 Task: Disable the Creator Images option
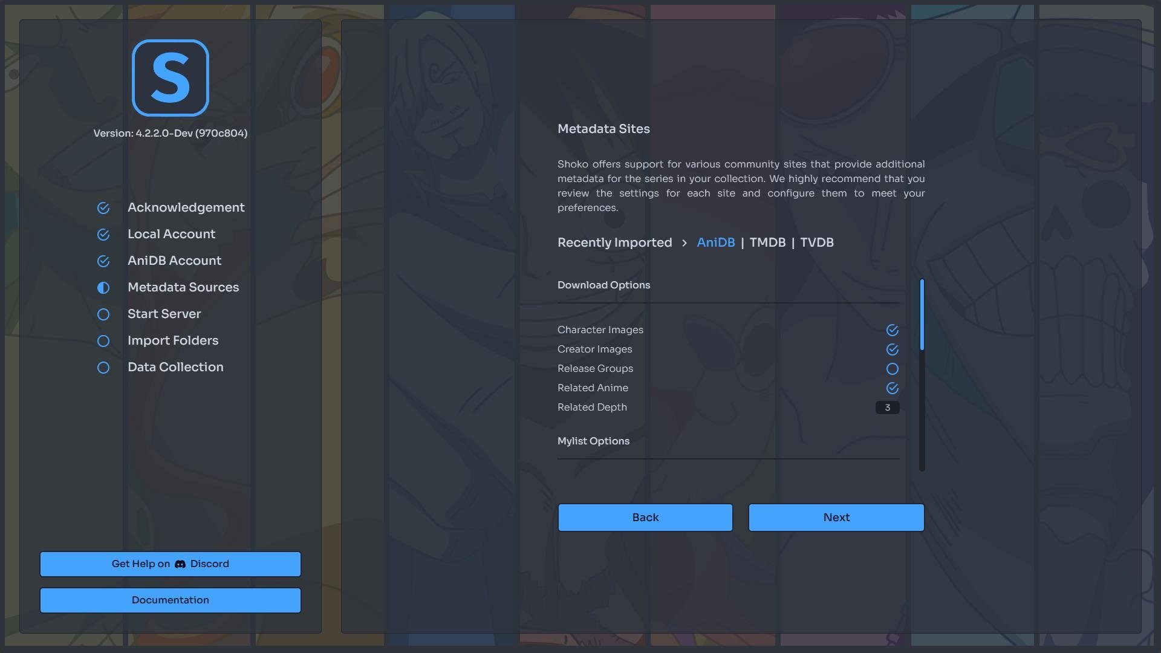pyautogui.click(x=893, y=349)
